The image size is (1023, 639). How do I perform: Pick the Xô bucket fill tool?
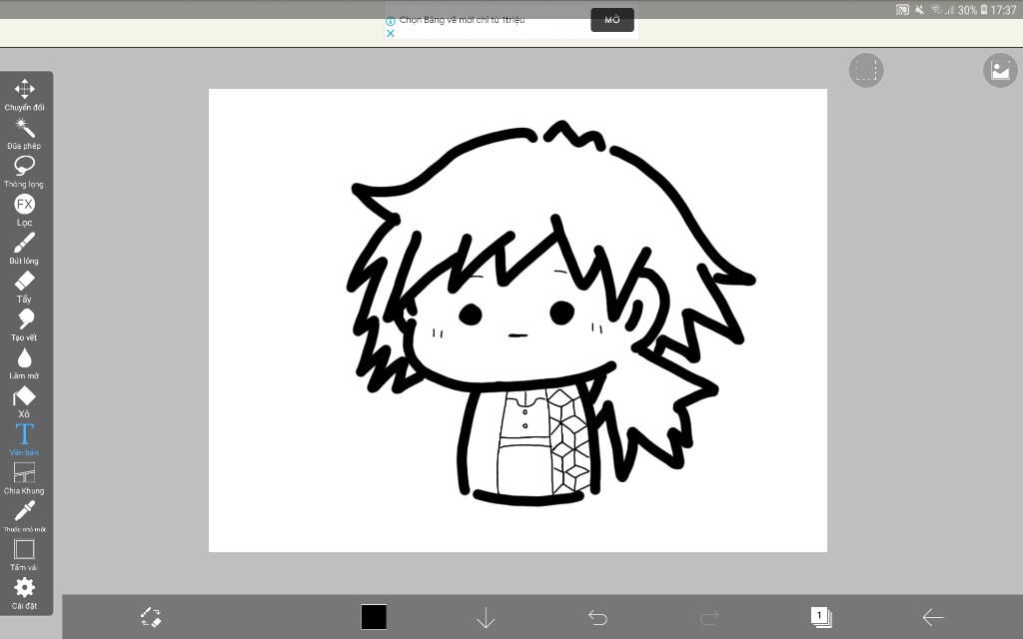pos(24,402)
